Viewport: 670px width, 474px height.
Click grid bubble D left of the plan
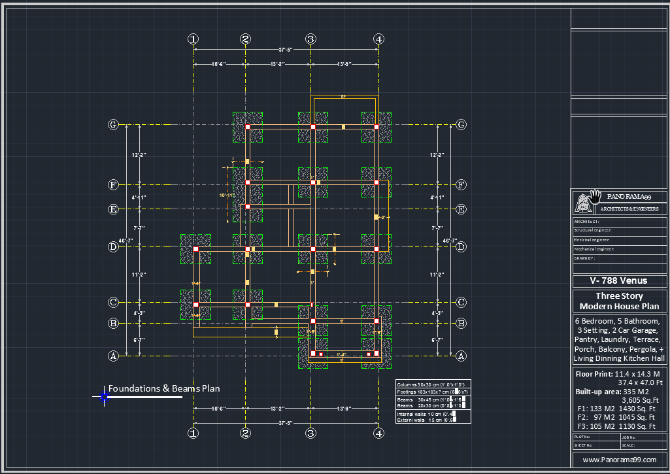[x=113, y=246]
